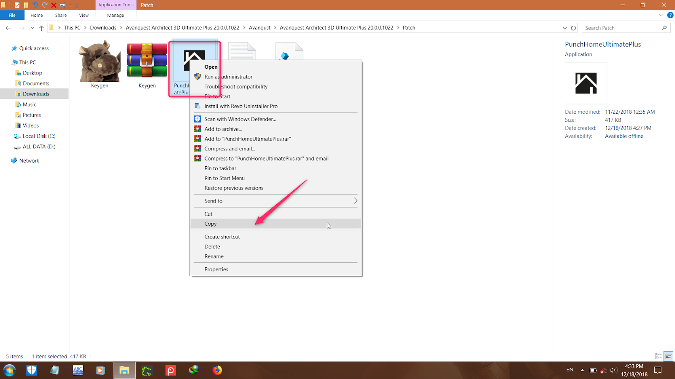Open Videos in the navigation pane
Viewport: 675px width, 379px height.
pos(31,125)
